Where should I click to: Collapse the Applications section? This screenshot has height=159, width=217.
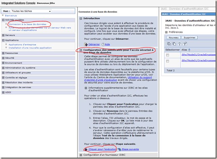3,40
